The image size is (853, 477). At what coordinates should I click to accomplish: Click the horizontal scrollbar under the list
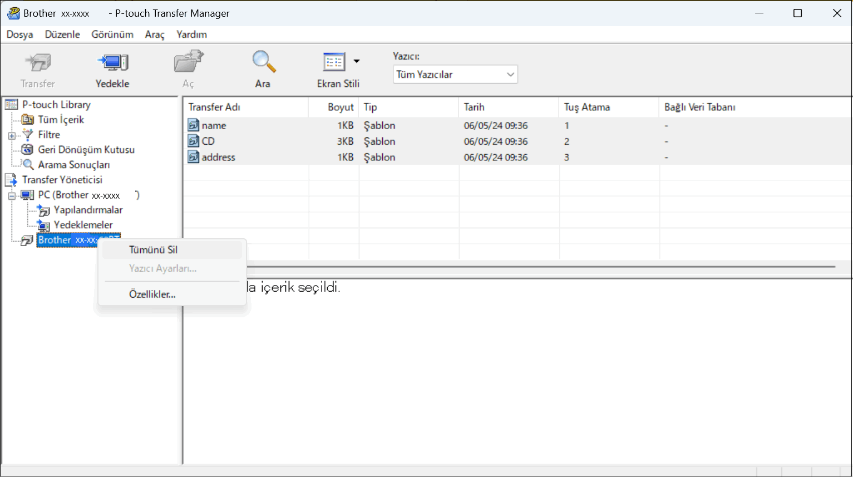pyautogui.click(x=540, y=267)
